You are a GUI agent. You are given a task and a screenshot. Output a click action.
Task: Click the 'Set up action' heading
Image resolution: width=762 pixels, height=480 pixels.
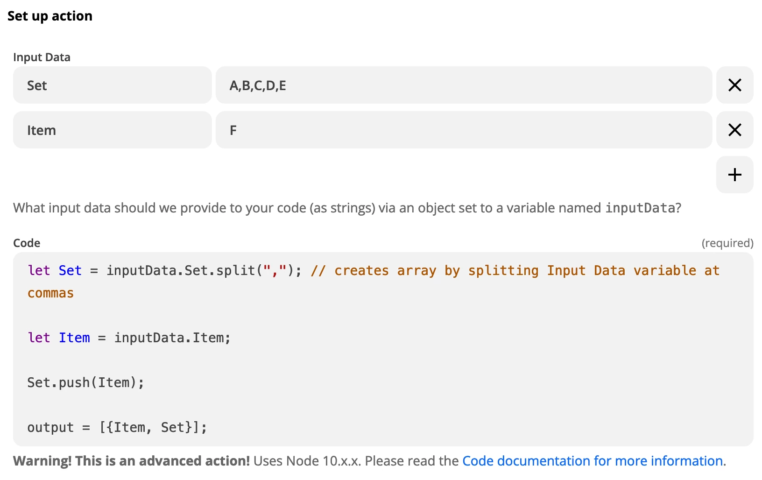50,16
